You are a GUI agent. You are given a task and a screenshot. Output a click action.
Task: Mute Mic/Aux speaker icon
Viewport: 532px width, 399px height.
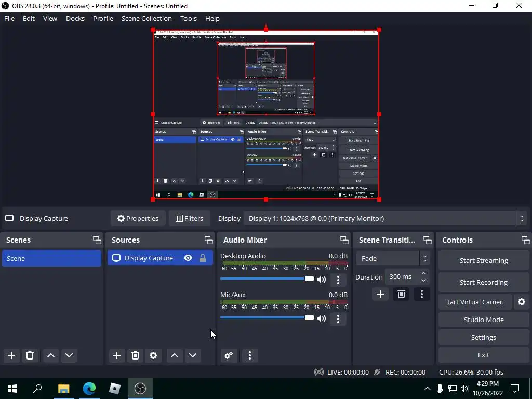[321, 318]
